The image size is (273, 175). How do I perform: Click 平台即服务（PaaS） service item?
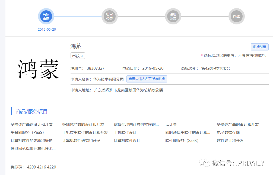(x=27, y=132)
